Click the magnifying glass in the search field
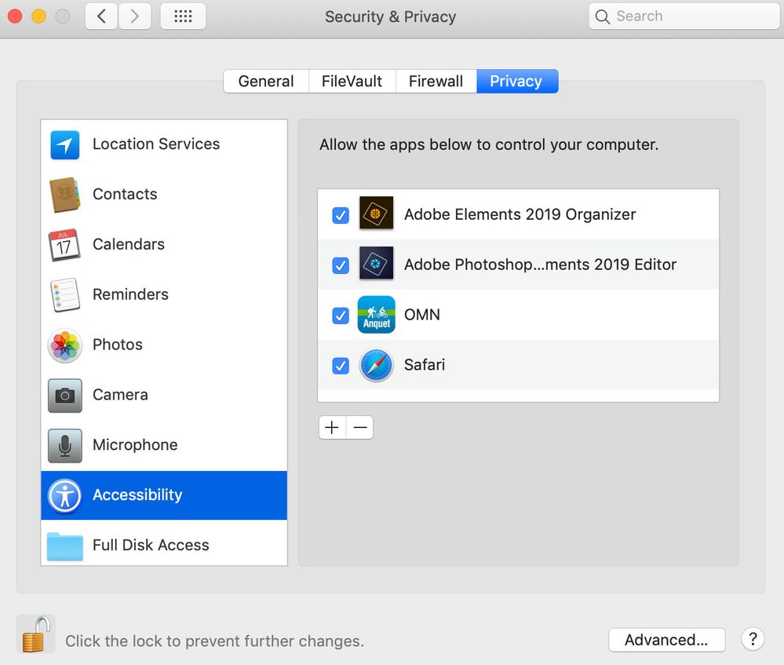Screen dimensions: 784x665 603,16
